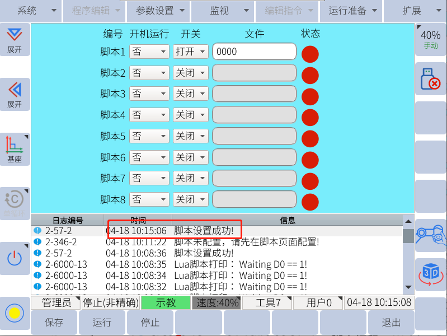447x336 pixels.
Task: Expand the 开机运行 dropdown for 脚本2
Action: coord(149,73)
